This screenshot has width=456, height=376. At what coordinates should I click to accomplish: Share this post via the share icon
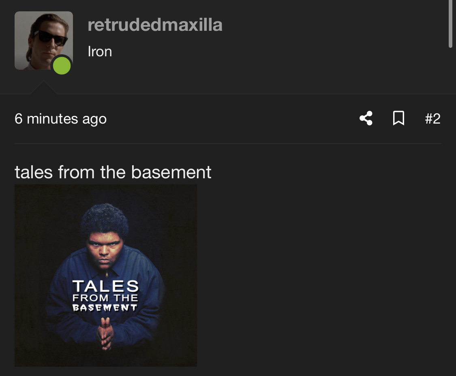coord(366,118)
